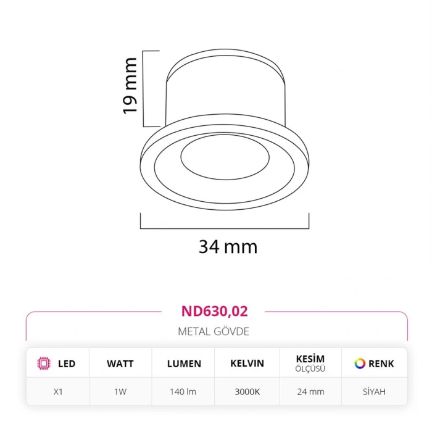This screenshot has width=432, height=432.
Task: Click the RENK label text
Action: pyautogui.click(x=381, y=363)
